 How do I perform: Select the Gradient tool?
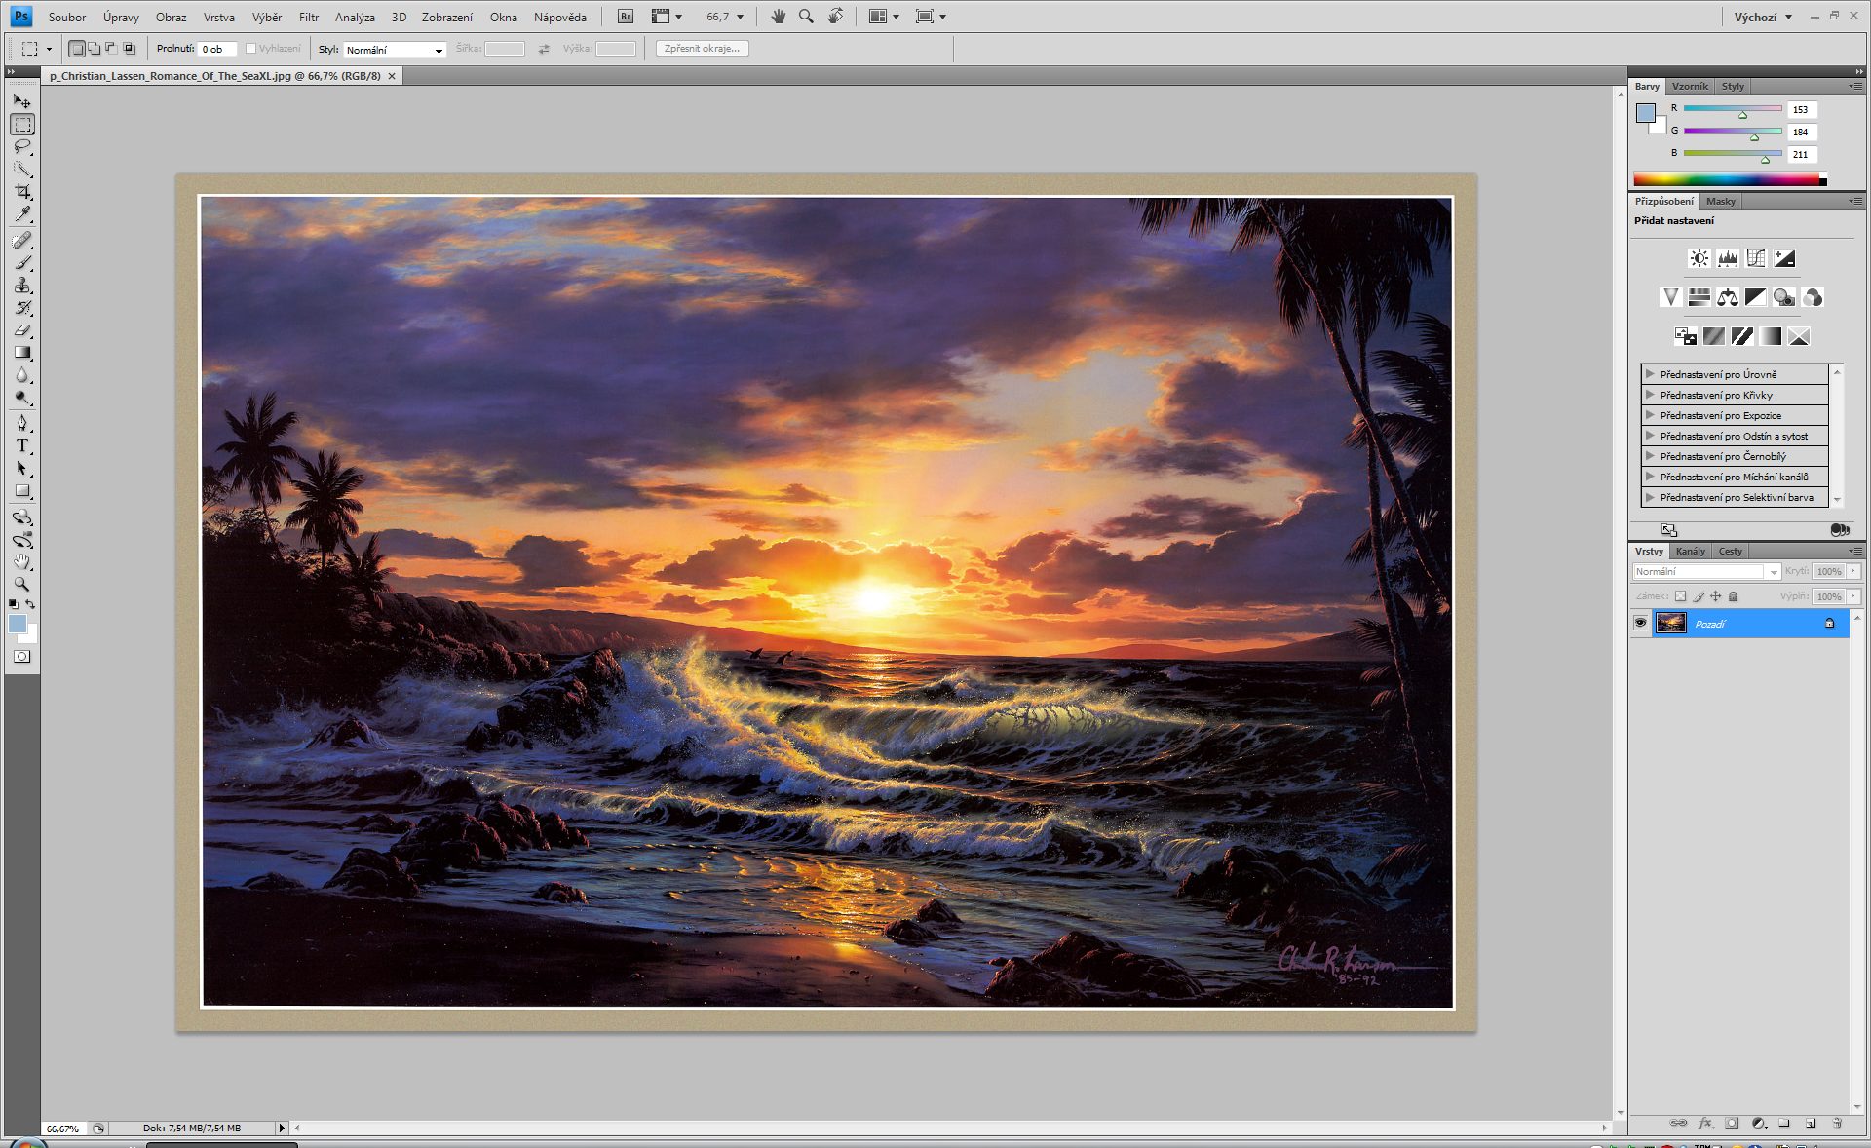tap(22, 353)
